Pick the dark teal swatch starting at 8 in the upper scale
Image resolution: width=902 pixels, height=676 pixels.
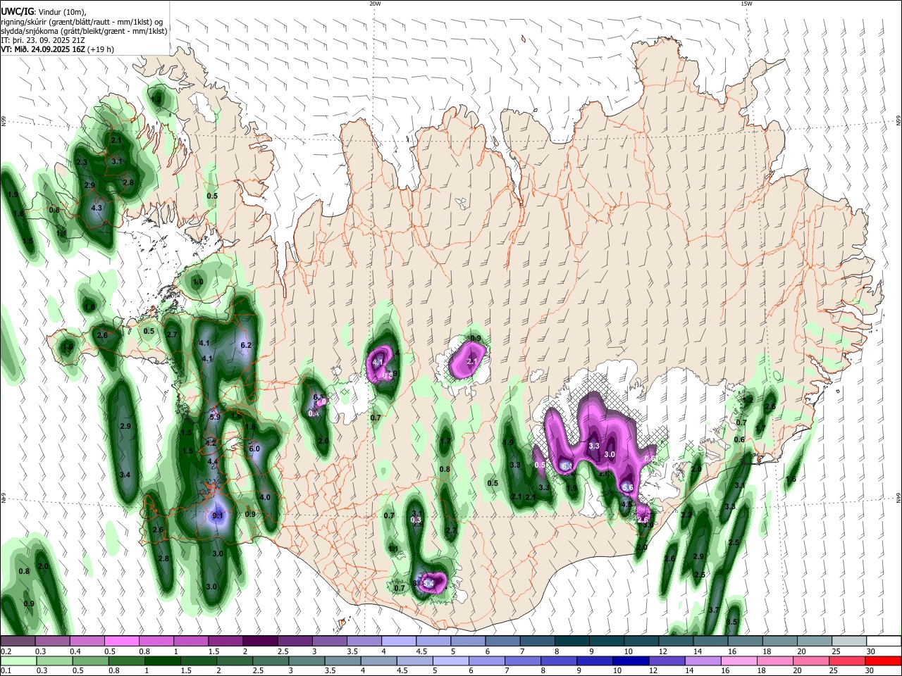tap(572, 641)
